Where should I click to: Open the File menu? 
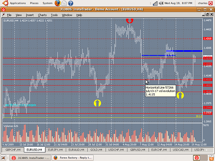(x=9, y=15)
